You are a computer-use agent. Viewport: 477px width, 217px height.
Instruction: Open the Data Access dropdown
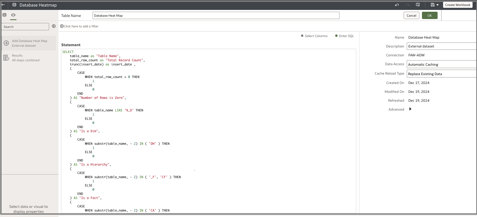tap(442, 64)
